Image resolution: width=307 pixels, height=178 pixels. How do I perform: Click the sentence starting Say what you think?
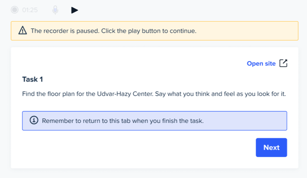[x=221, y=94]
